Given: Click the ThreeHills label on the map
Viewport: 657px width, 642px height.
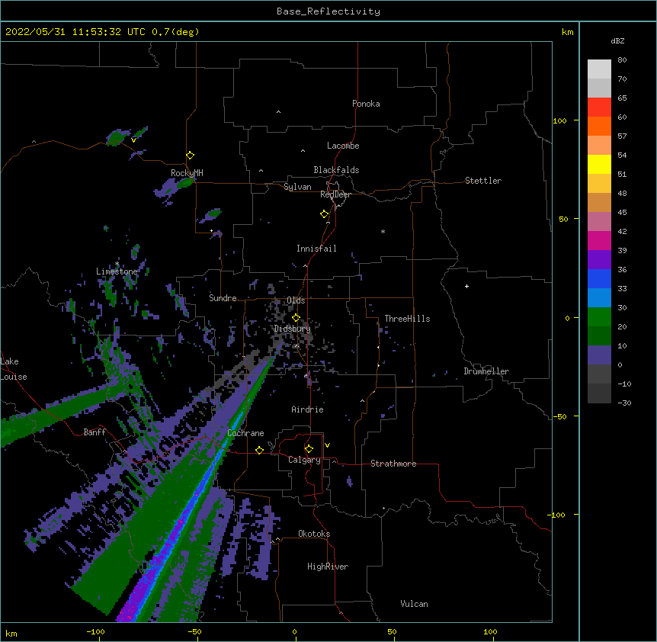Looking at the screenshot, I should (x=407, y=319).
